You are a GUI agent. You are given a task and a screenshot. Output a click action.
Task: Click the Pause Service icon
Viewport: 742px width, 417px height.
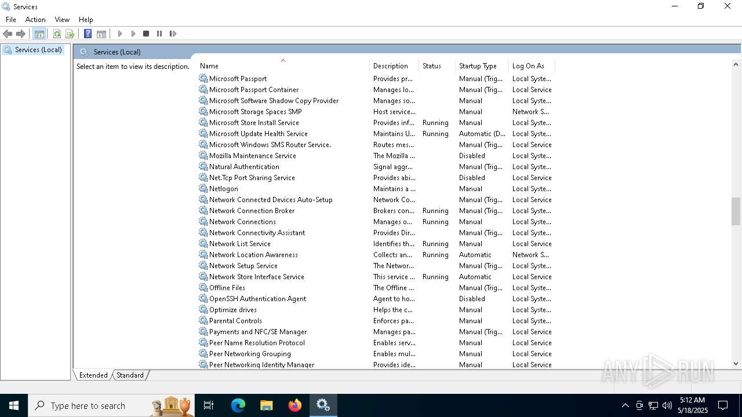pyautogui.click(x=159, y=34)
